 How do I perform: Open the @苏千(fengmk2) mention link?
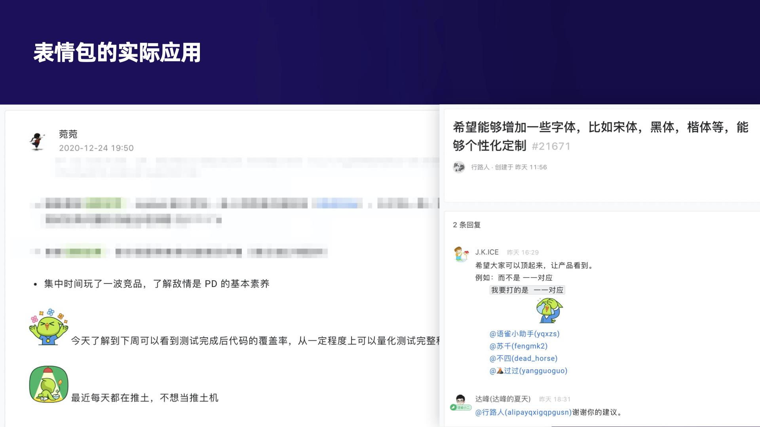coord(519,346)
